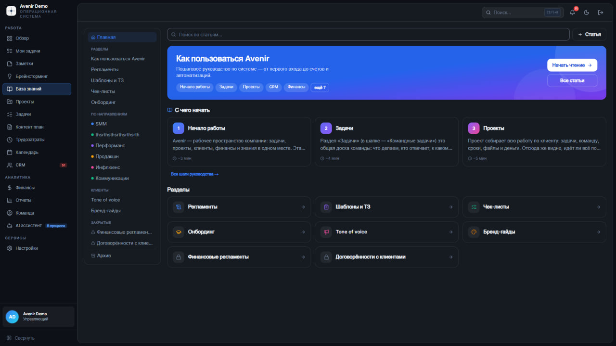Open Чек-листы in knowledge nav

click(122, 91)
